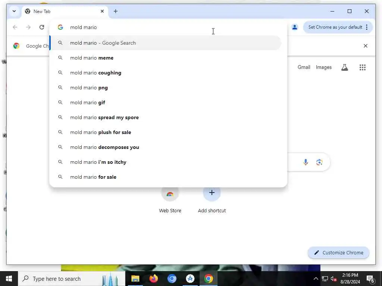The width and height of the screenshot is (382, 286).
Task: Search by image with Lens icon
Action: coord(319,162)
